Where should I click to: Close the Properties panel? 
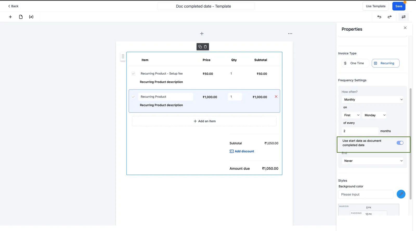click(x=405, y=28)
